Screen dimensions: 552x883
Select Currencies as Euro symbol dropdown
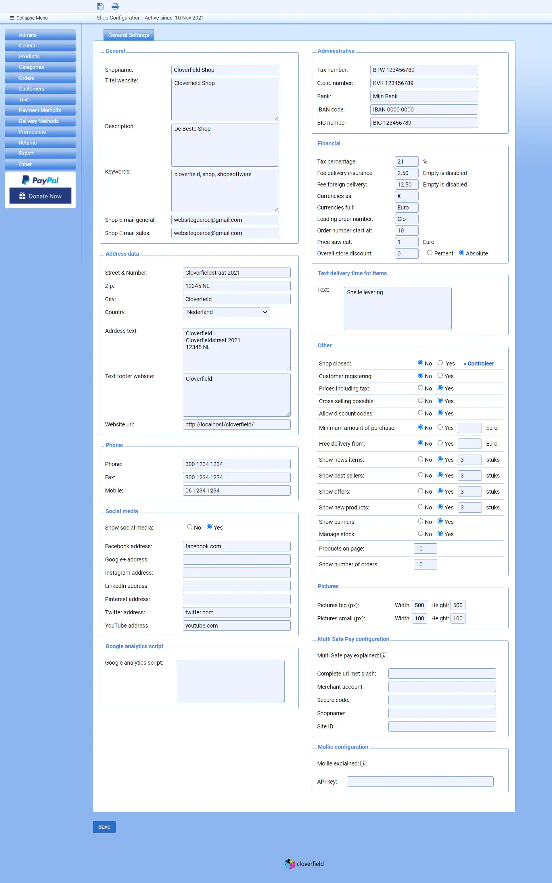pyautogui.click(x=406, y=196)
